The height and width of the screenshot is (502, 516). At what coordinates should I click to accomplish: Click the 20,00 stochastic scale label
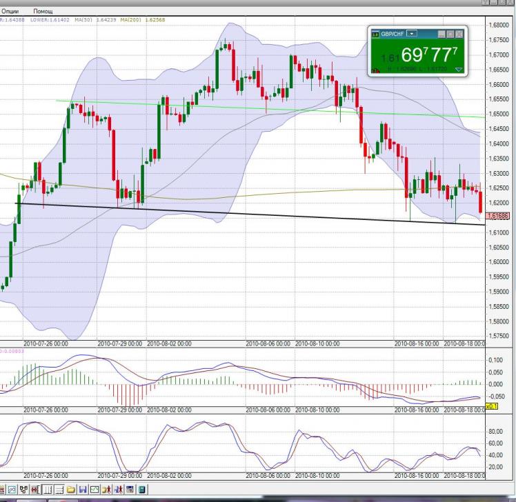496,467
